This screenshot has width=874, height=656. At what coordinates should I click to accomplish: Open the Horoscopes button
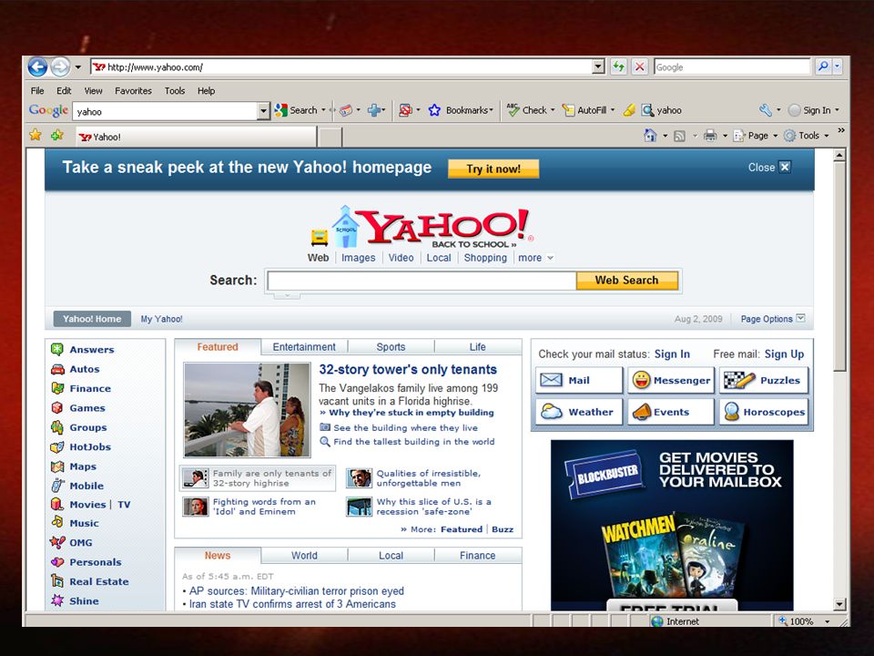click(x=764, y=412)
